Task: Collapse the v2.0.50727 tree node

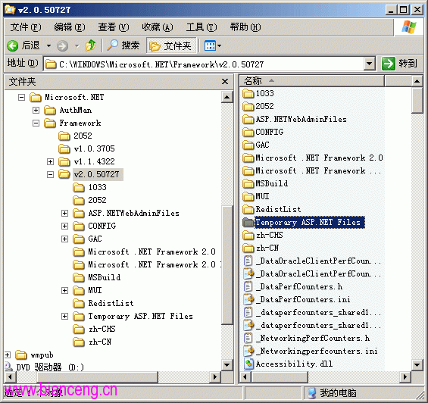Action: pyautogui.click(x=50, y=174)
